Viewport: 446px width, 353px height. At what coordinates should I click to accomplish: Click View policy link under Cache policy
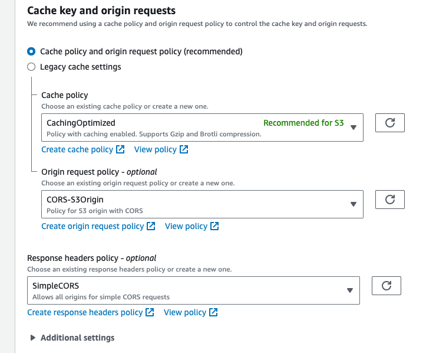tap(156, 149)
